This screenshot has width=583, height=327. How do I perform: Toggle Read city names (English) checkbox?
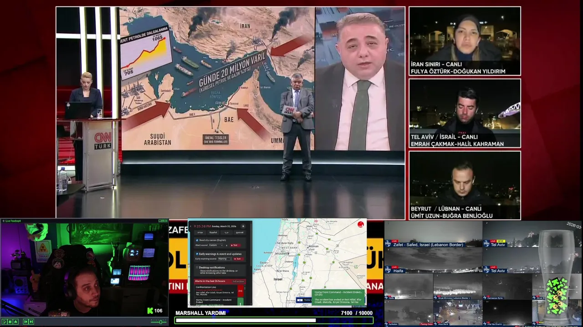[197, 240]
